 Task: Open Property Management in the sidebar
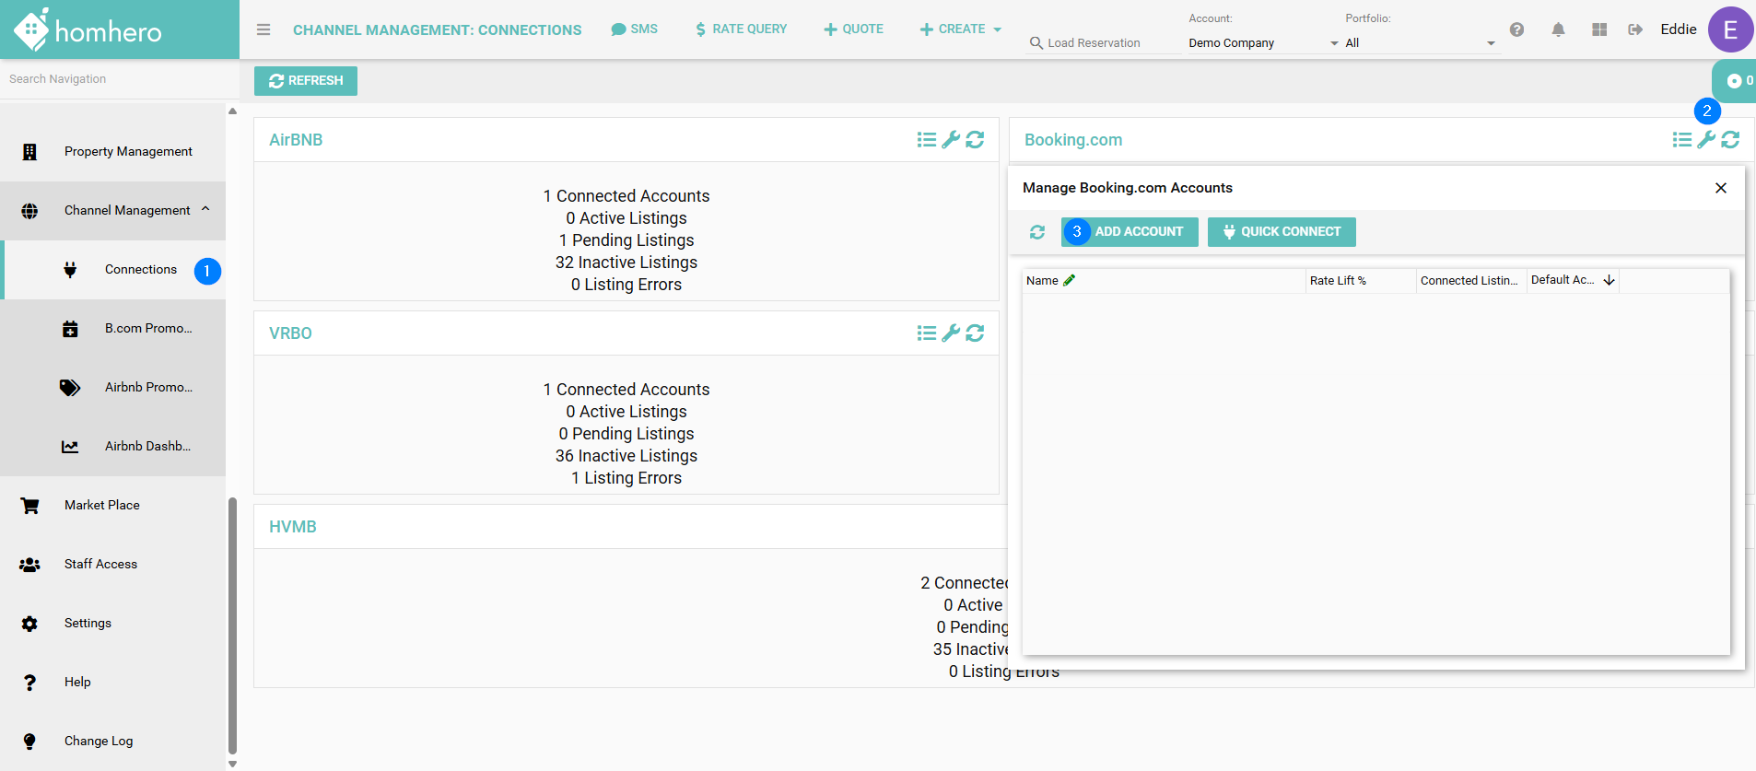(128, 151)
